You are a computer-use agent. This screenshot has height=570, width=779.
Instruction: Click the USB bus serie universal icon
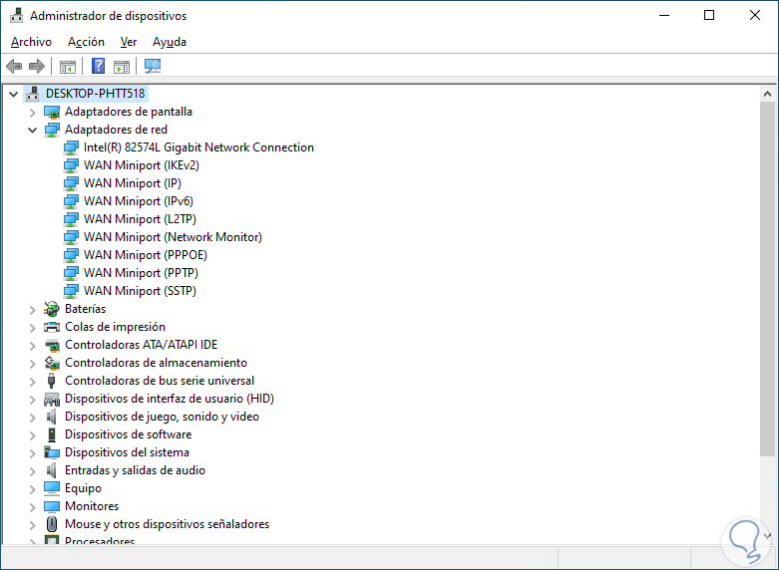tap(51, 381)
